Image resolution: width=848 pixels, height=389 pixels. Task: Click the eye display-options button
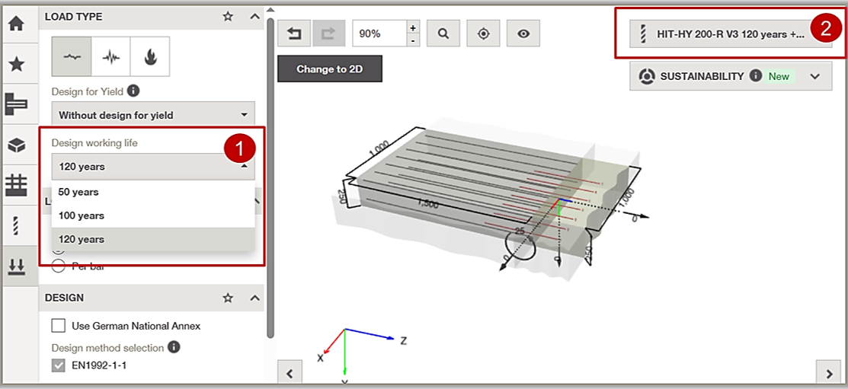coord(523,33)
